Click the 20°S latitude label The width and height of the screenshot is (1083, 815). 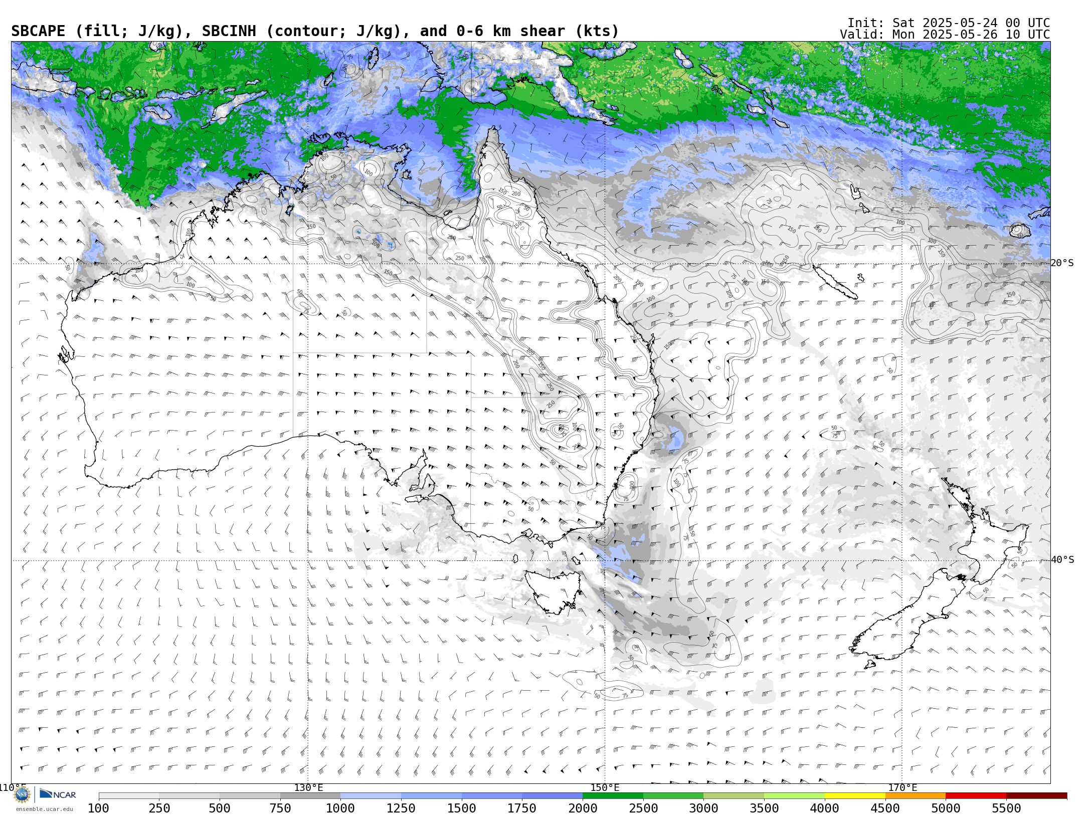[1062, 263]
